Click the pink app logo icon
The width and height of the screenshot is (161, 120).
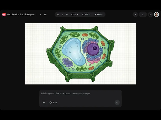click(x=4, y=14)
